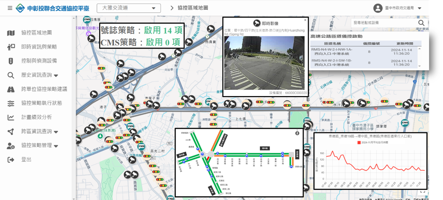Open 即時資訊與策略 from sidebar
The height and width of the screenshot is (200, 443).
click(x=39, y=47)
